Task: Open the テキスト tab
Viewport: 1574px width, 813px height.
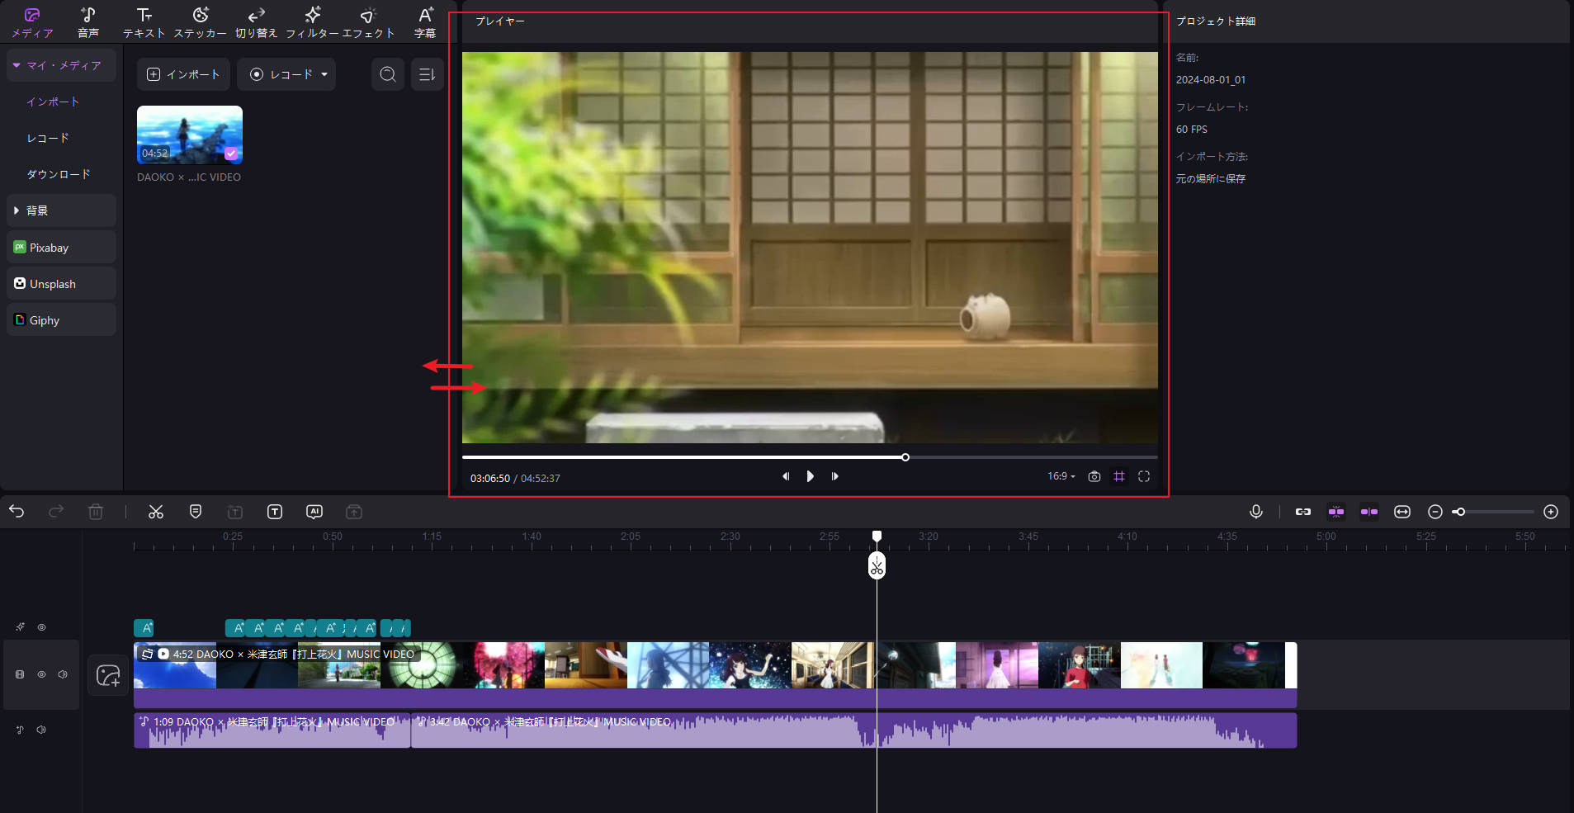Action: [x=144, y=22]
